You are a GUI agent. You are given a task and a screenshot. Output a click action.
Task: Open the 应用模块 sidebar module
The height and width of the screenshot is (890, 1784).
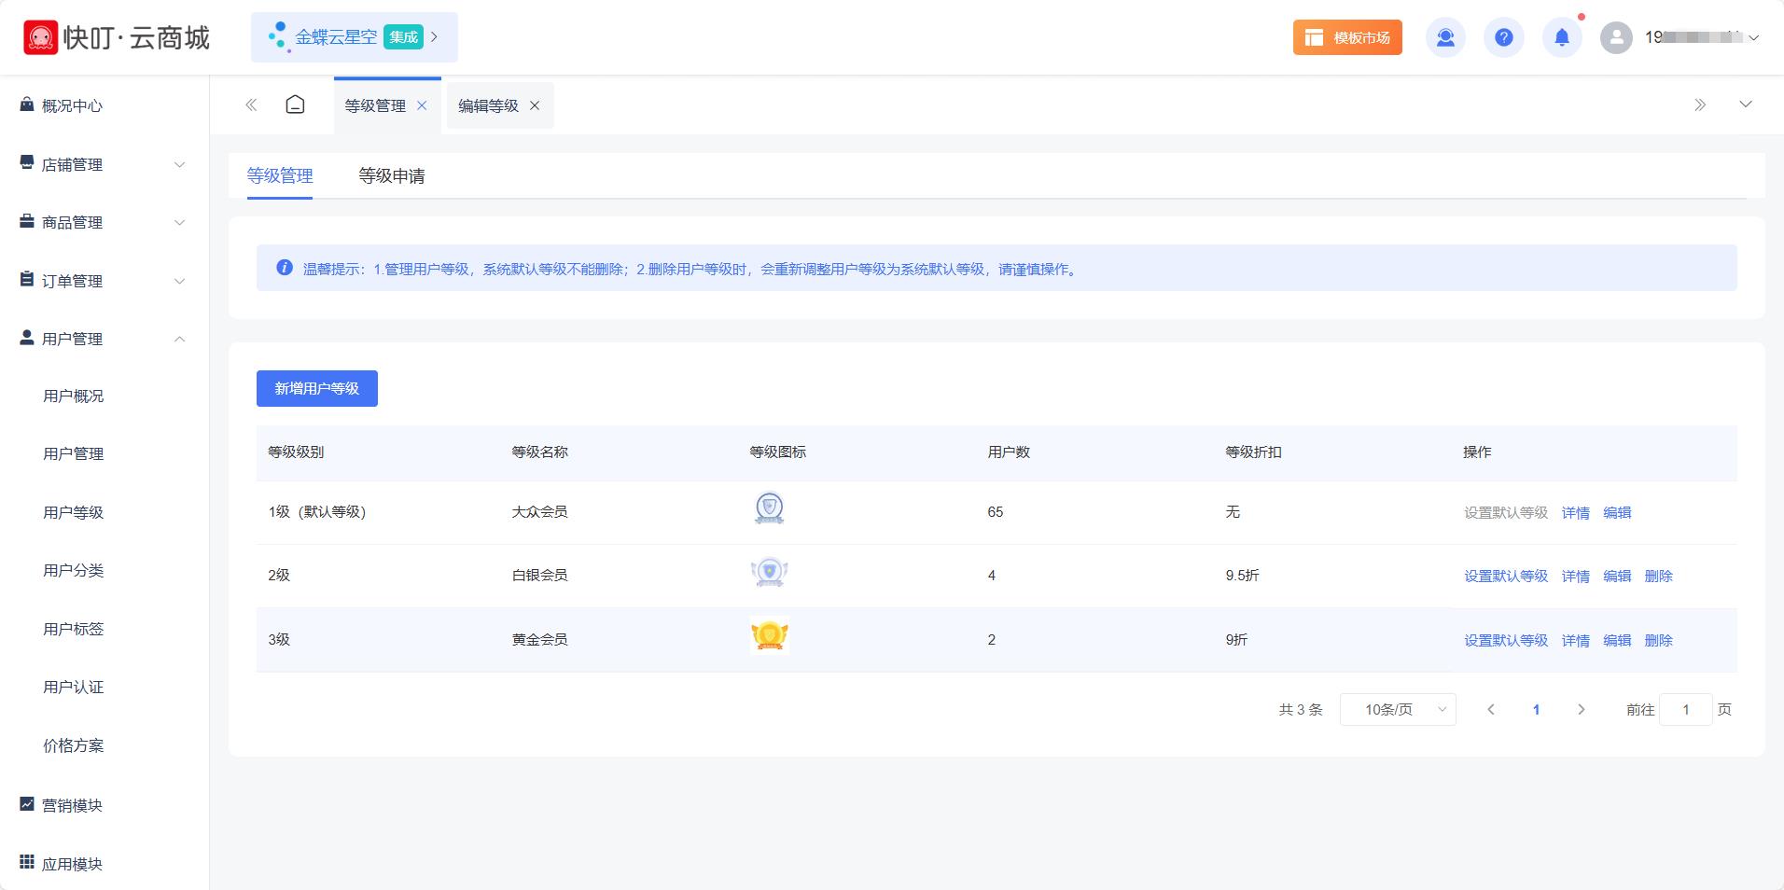coord(70,863)
